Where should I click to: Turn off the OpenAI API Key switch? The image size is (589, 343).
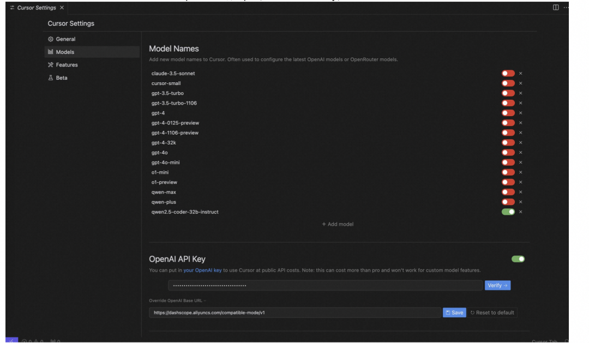(518, 259)
